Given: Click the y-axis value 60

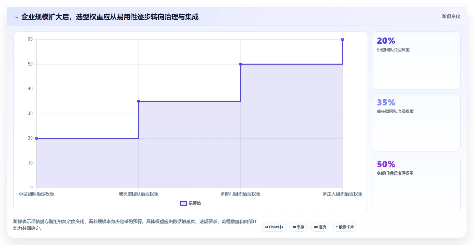Looking at the screenshot, I should (x=30, y=39).
